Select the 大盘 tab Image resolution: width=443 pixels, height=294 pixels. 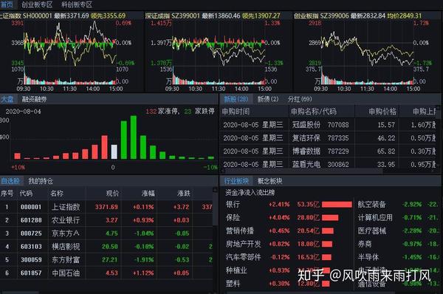click(x=7, y=99)
